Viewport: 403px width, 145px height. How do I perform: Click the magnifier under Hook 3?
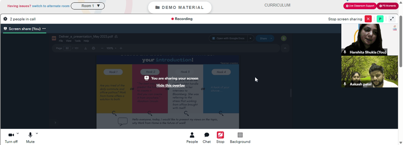(x=186, y=113)
